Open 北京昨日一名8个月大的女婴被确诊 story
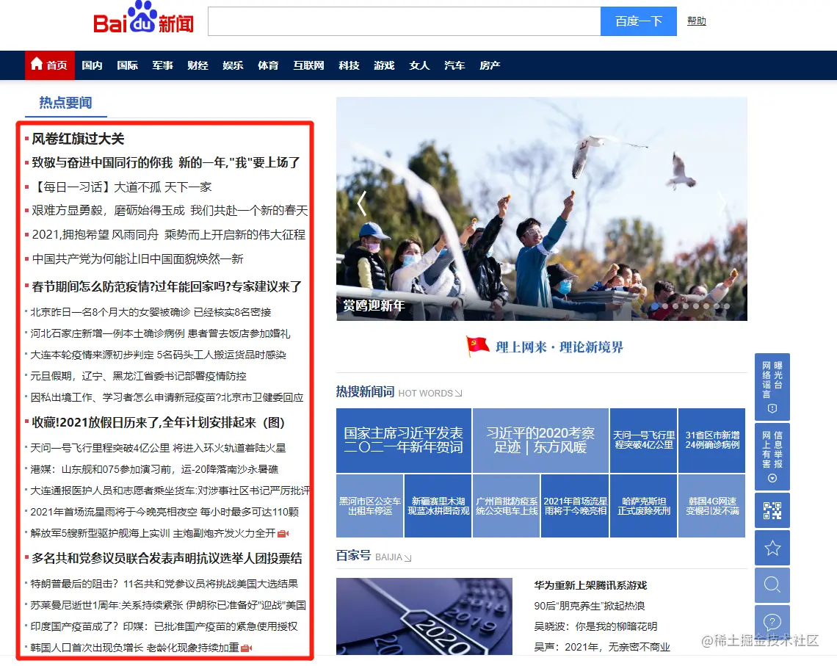Image resolution: width=837 pixels, height=666 pixels. click(151, 312)
